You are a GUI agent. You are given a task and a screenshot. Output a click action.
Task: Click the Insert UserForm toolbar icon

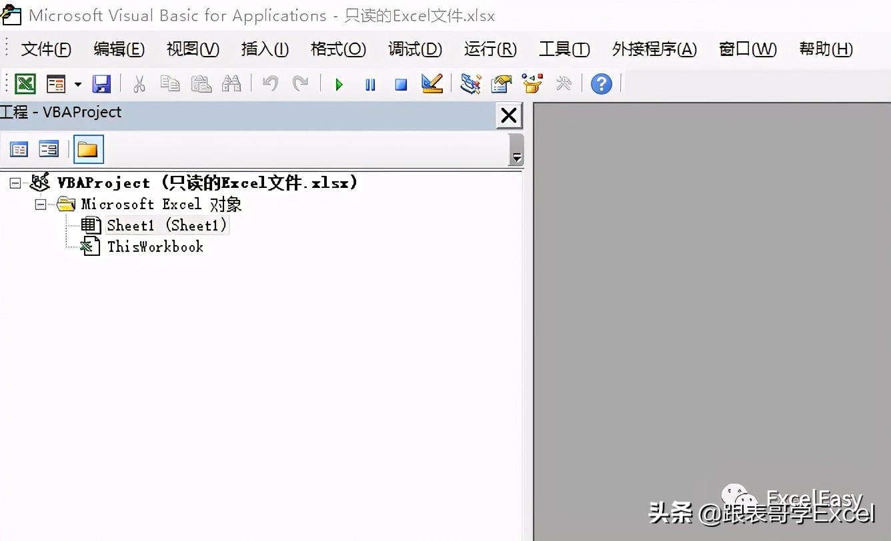56,84
